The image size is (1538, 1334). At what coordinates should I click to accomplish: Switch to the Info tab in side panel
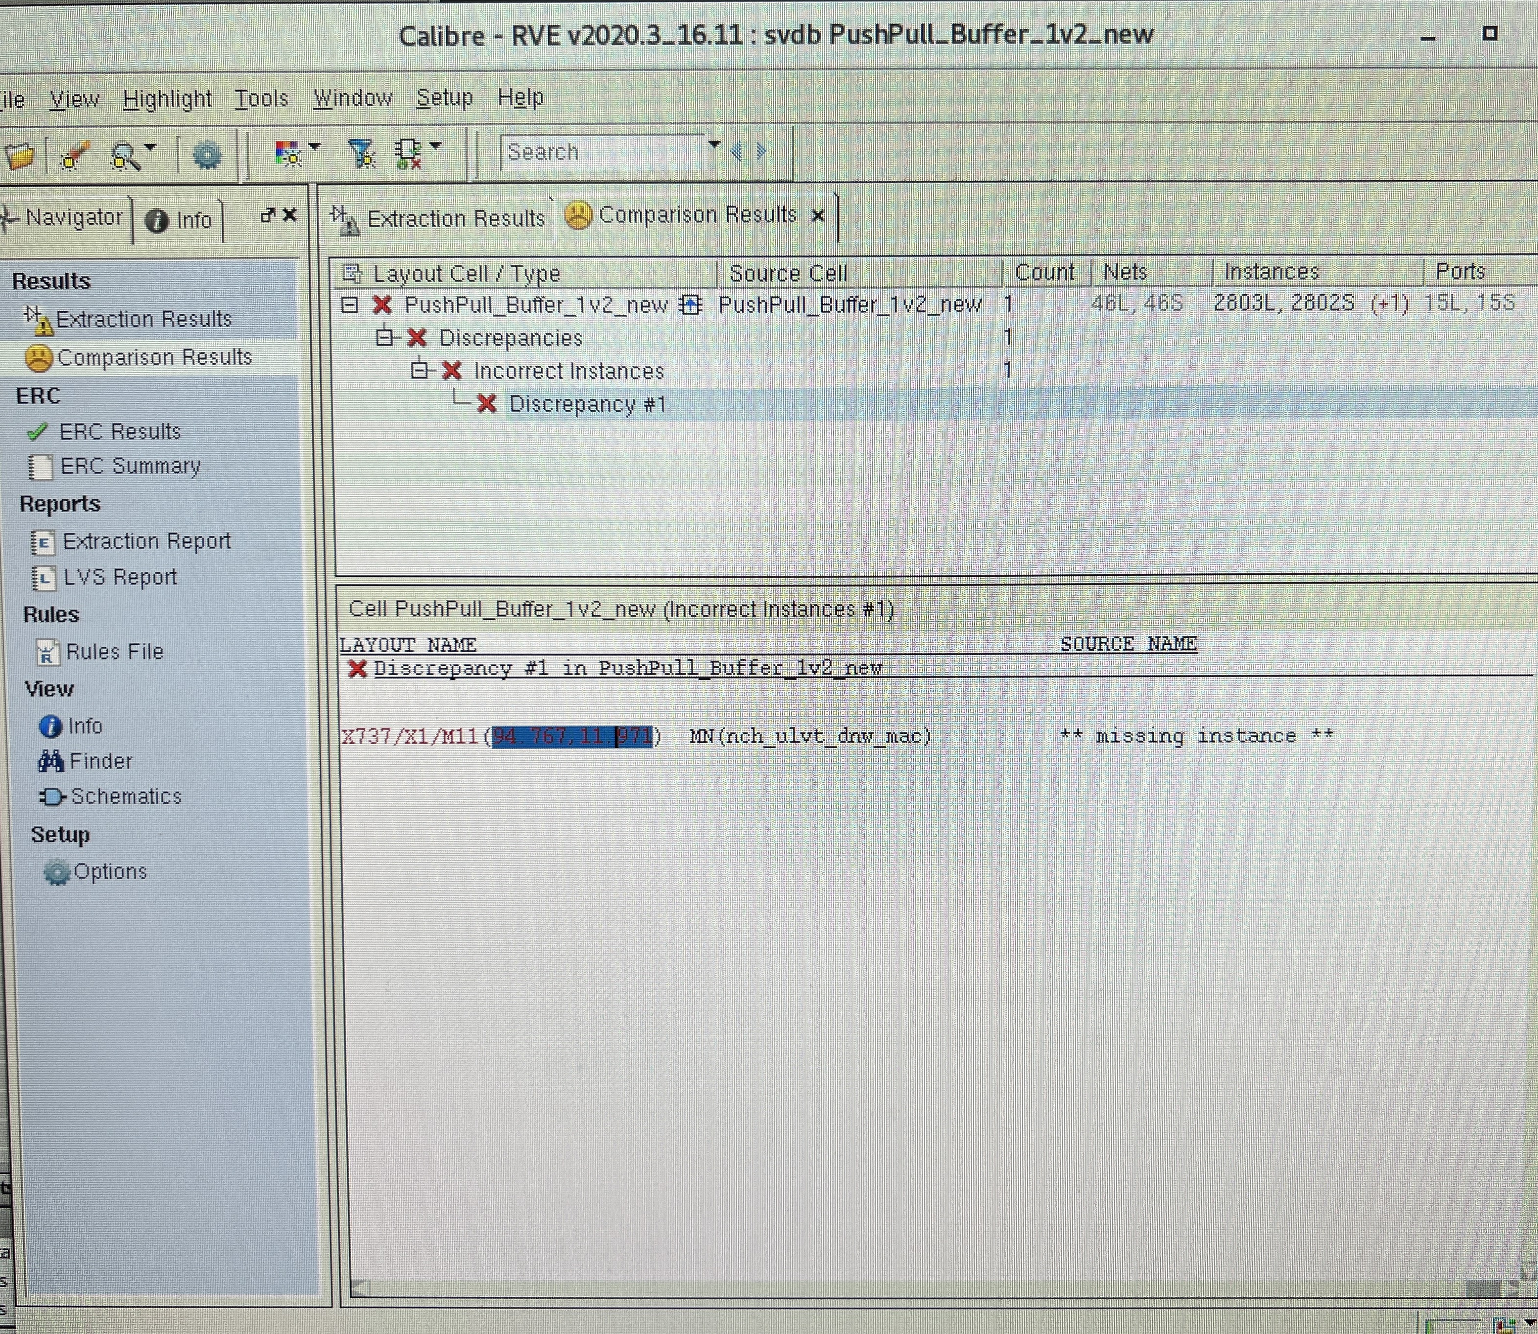(179, 220)
